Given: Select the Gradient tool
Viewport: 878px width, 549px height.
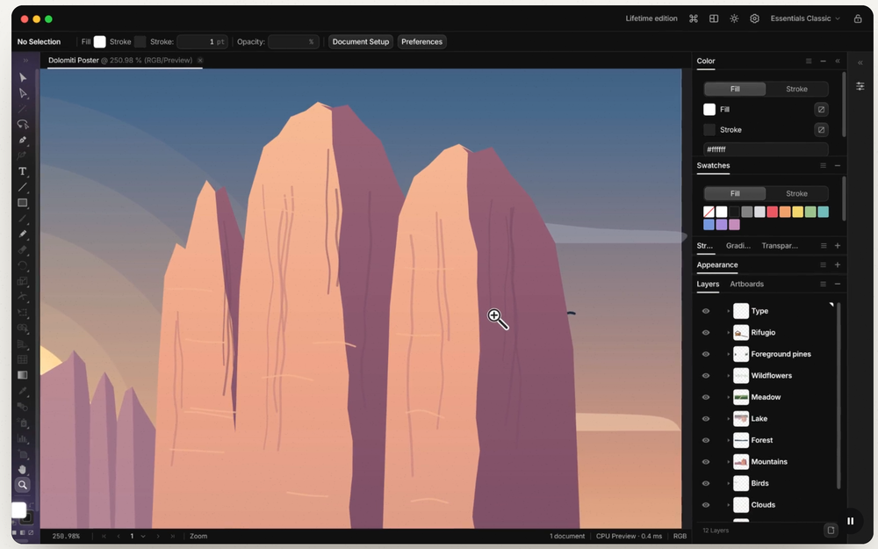Looking at the screenshot, I should [x=23, y=375].
